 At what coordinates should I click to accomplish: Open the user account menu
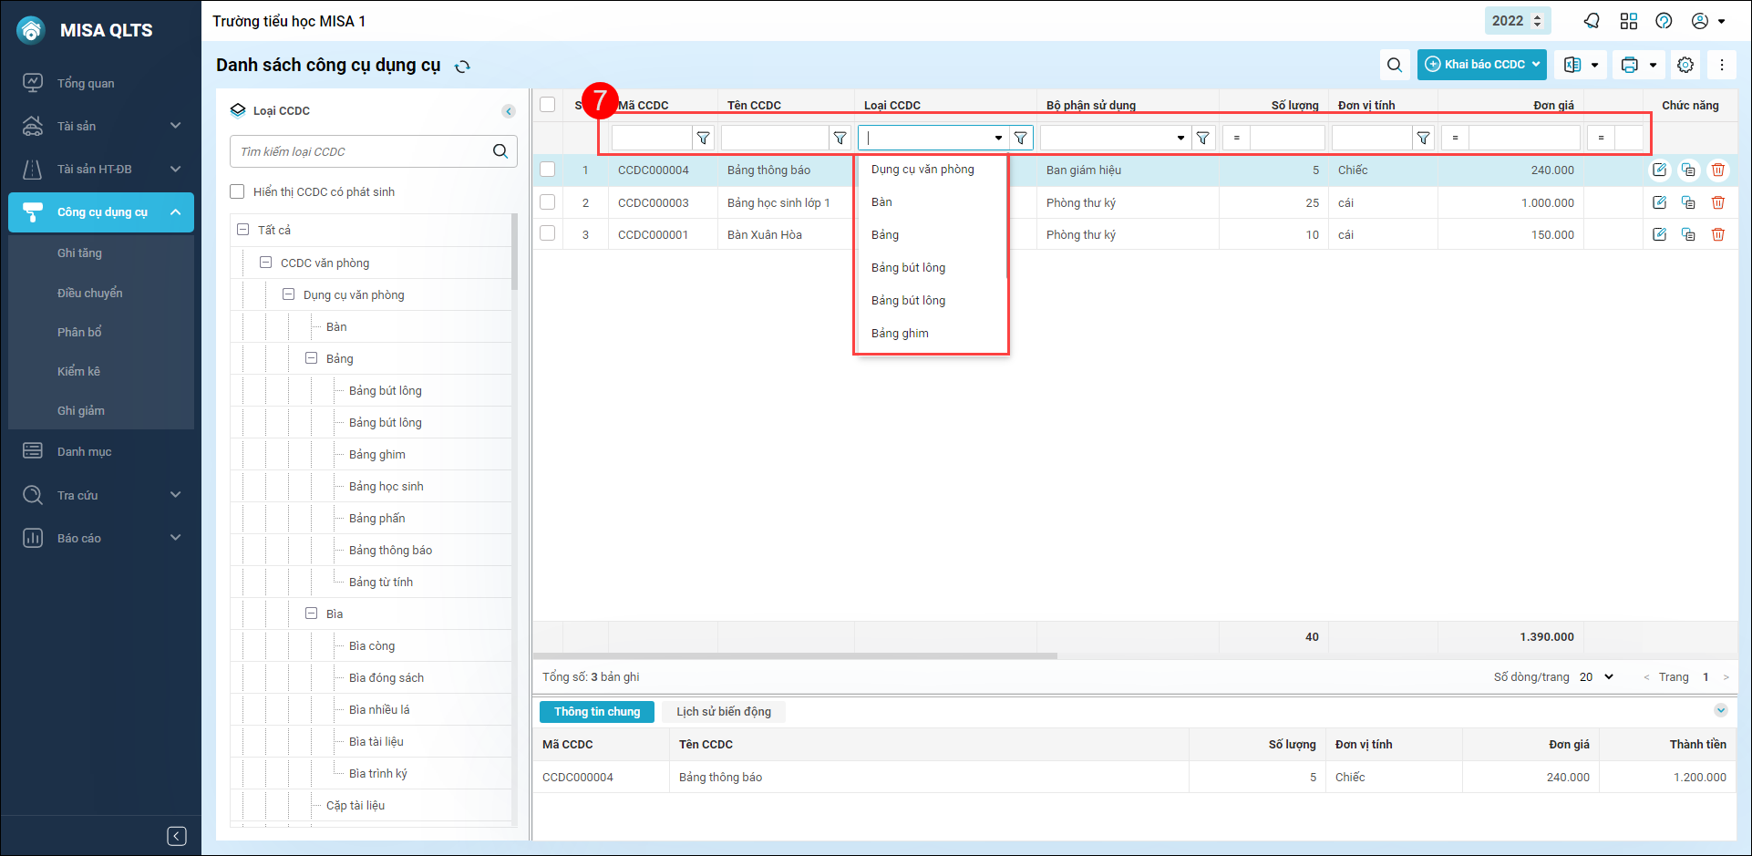click(1708, 21)
